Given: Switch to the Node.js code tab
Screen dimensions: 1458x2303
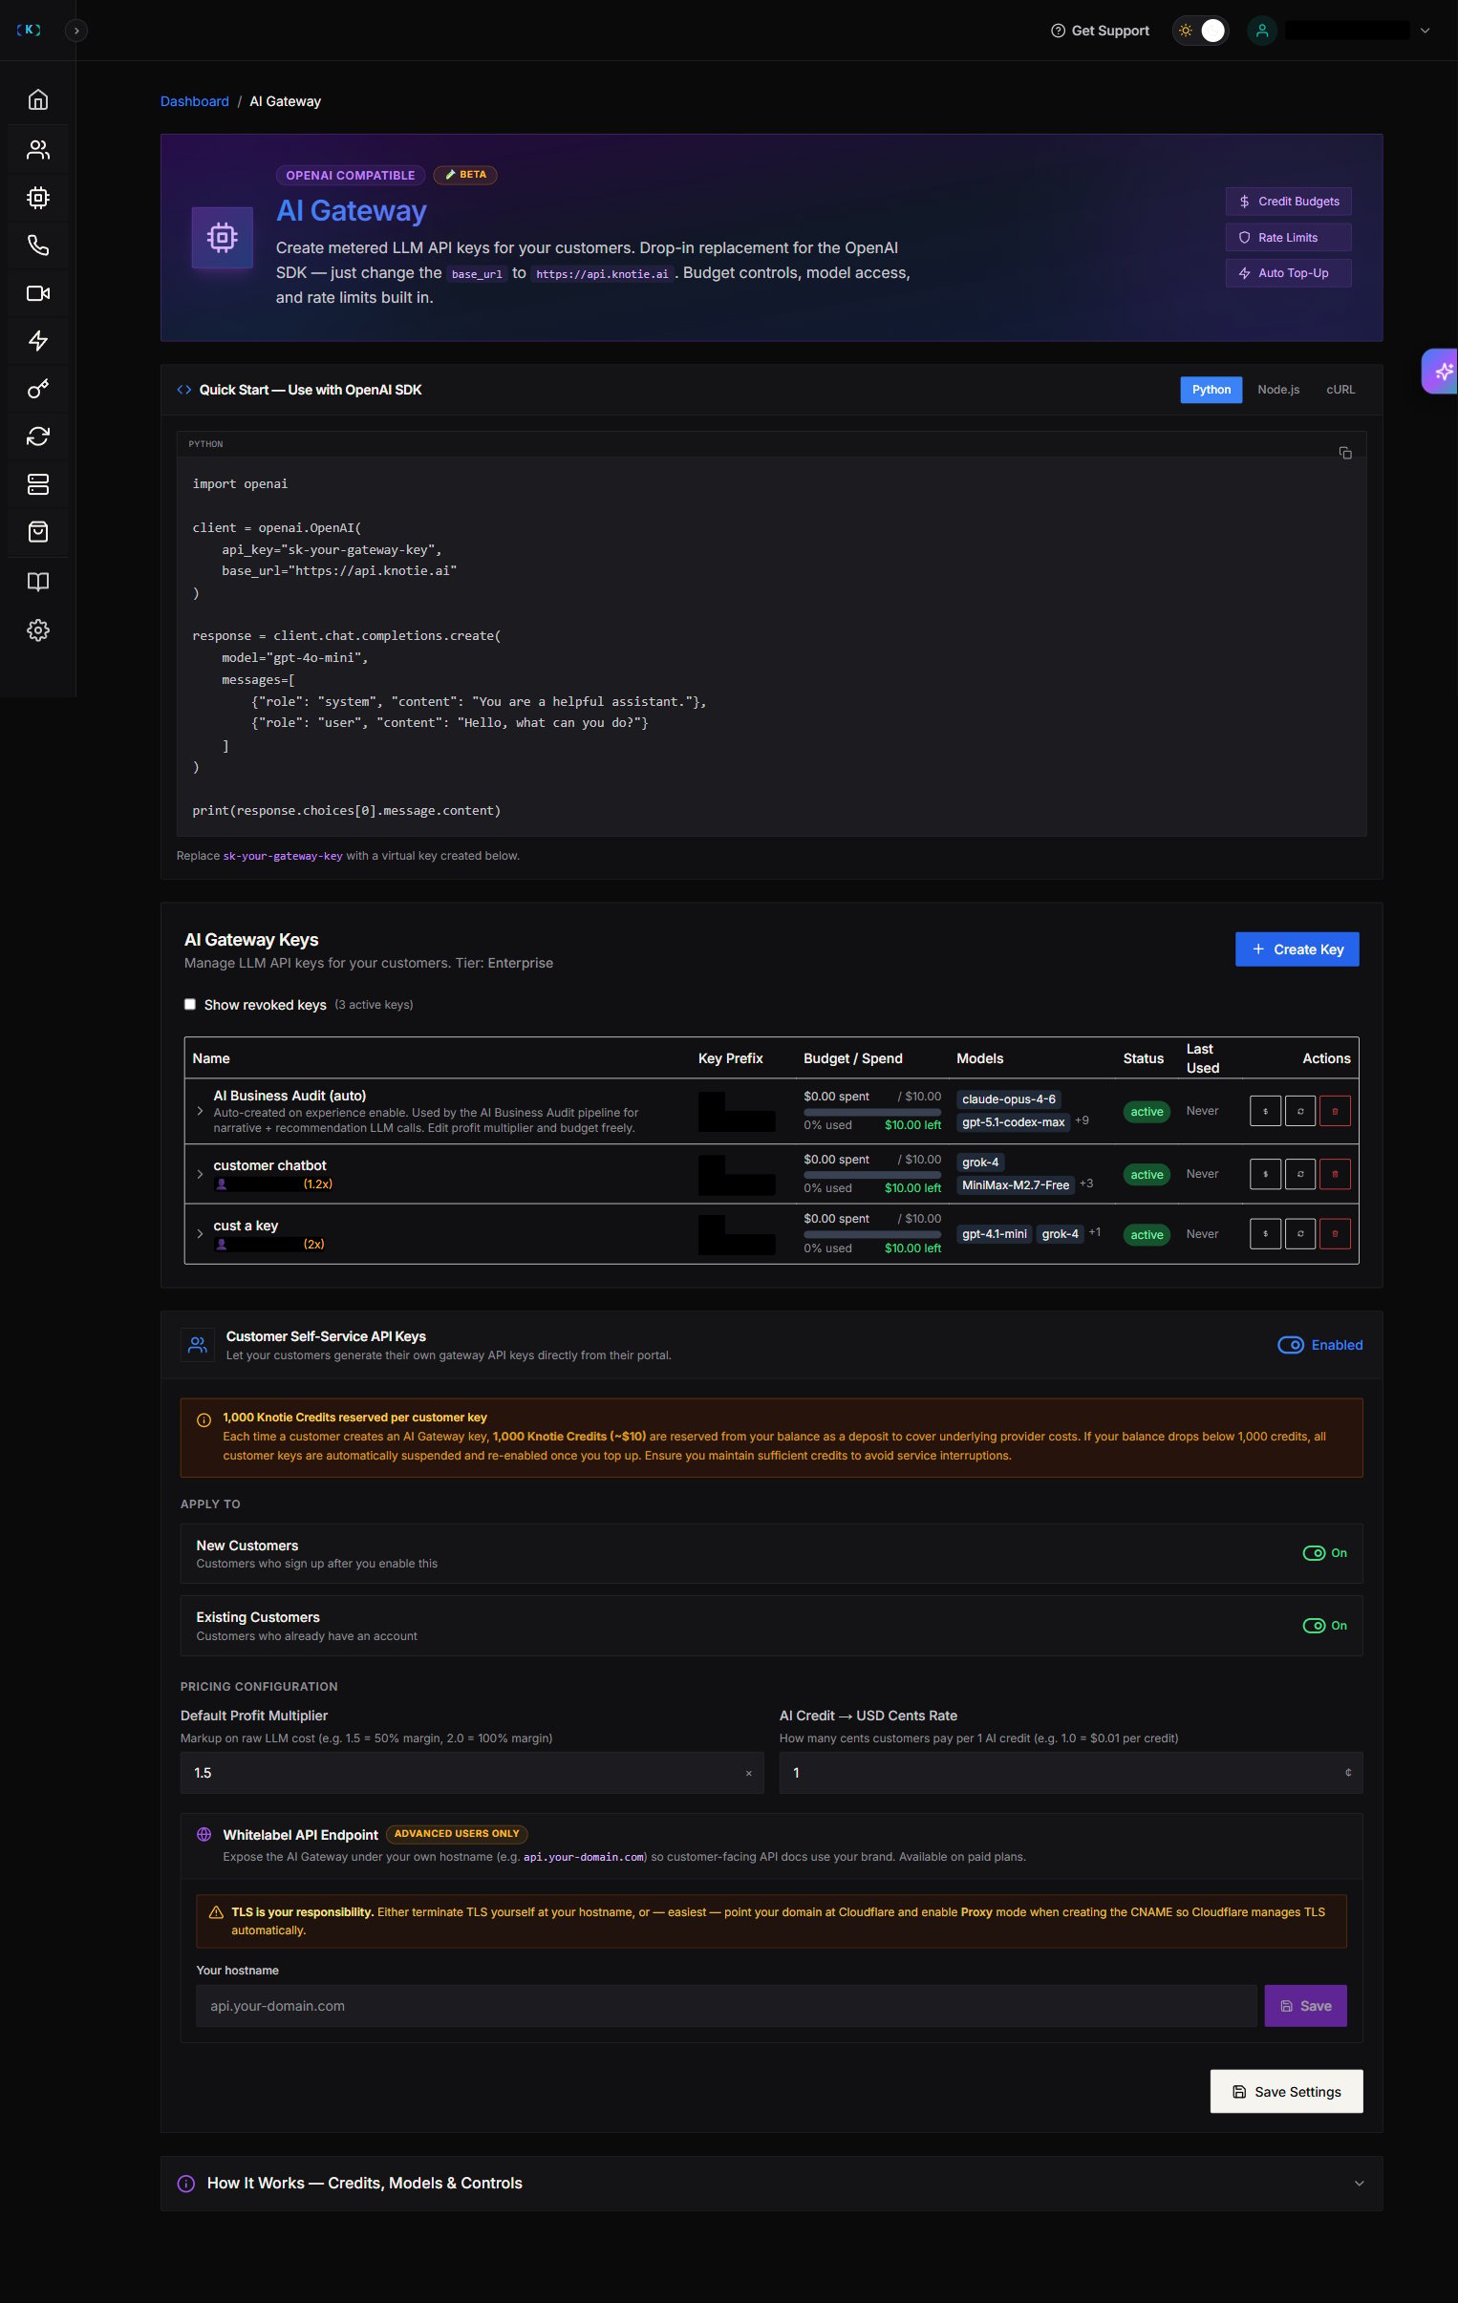Looking at the screenshot, I should 1277,390.
